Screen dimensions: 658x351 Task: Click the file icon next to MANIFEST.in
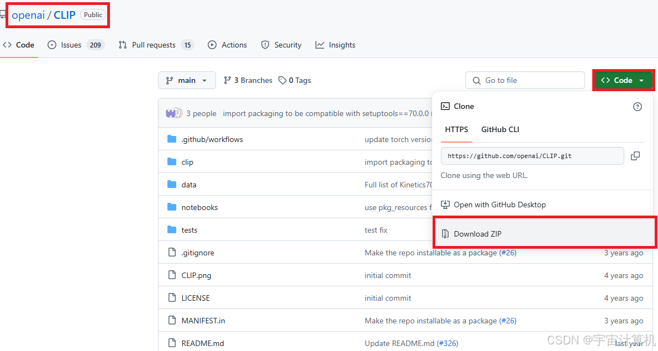coord(172,321)
